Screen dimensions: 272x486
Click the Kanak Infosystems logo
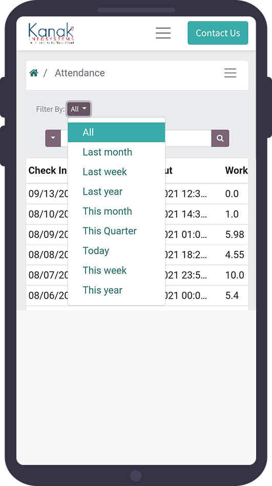(x=51, y=33)
